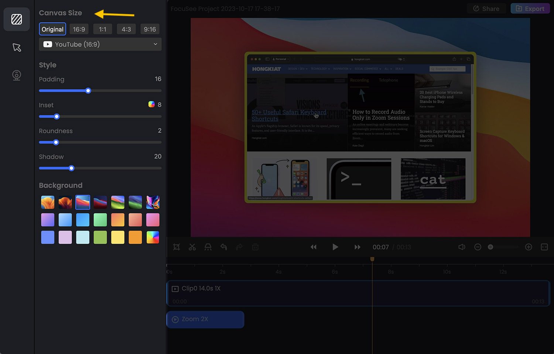Adjust the Shadow slider handle
Image resolution: width=554 pixels, height=354 pixels.
pyautogui.click(x=72, y=168)
